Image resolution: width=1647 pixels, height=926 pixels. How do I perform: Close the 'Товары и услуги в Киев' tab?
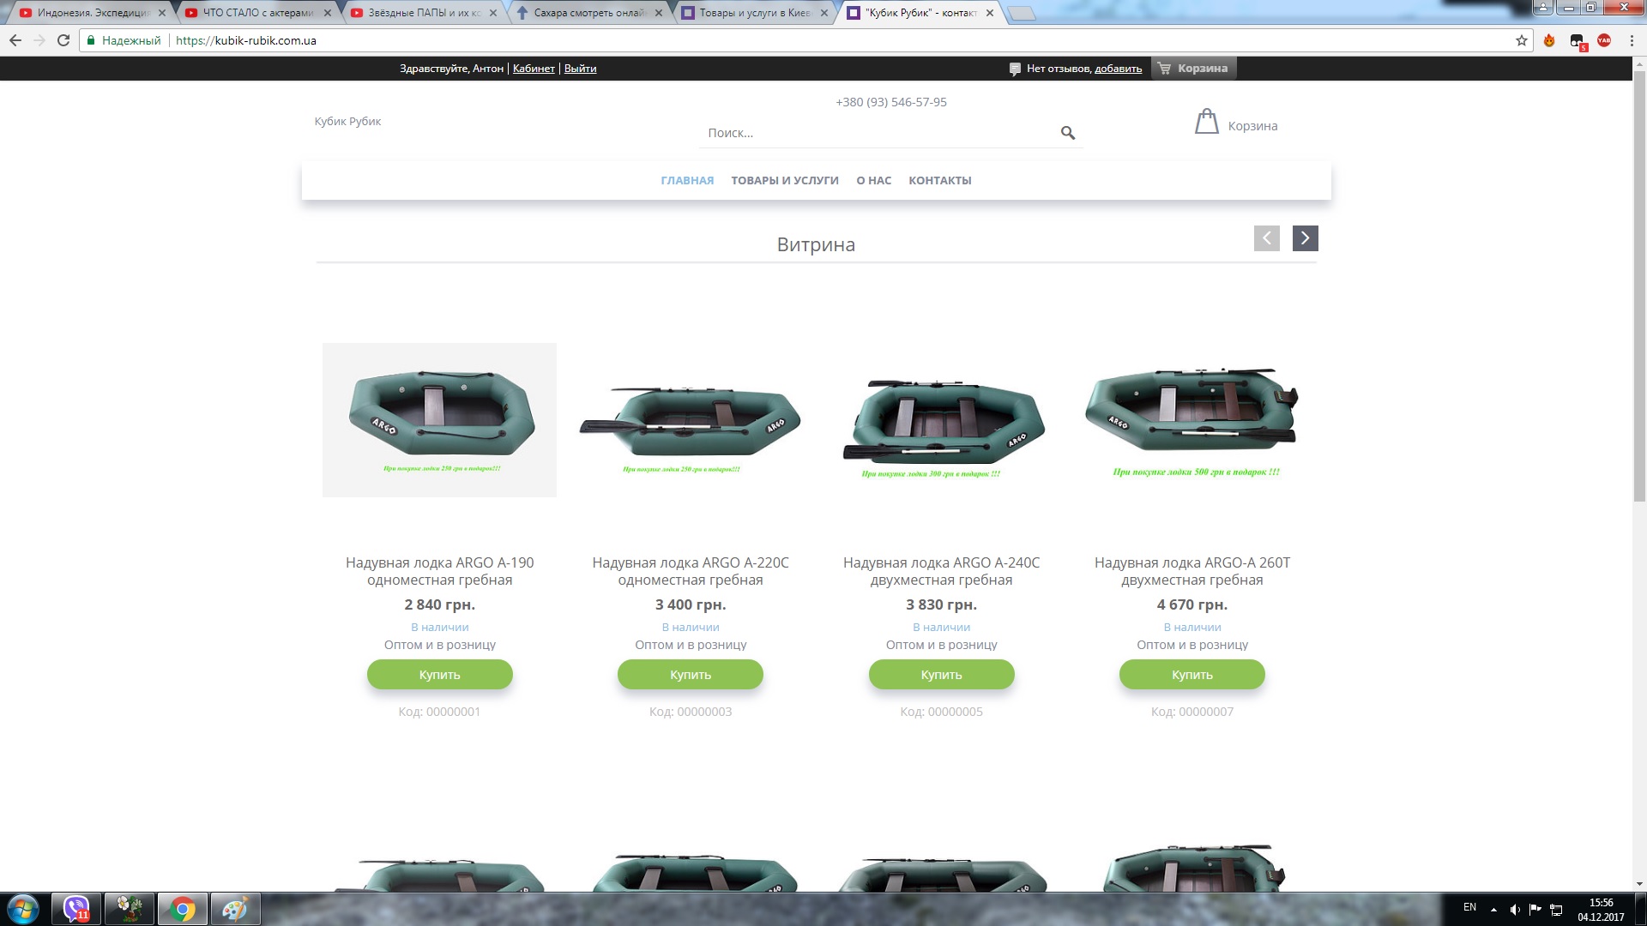tap(824, 13)
